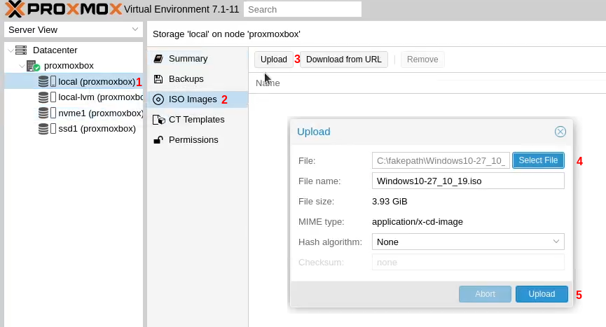
Task: Click the ISO Images disc icon
Action: [158, 99]
